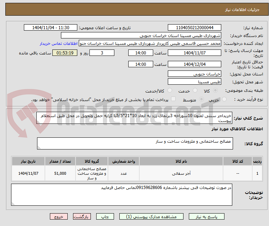This screenshot has height=226, width=269.
Task: Click the requester field محمد حسین قاسمی
Action: 150,43
